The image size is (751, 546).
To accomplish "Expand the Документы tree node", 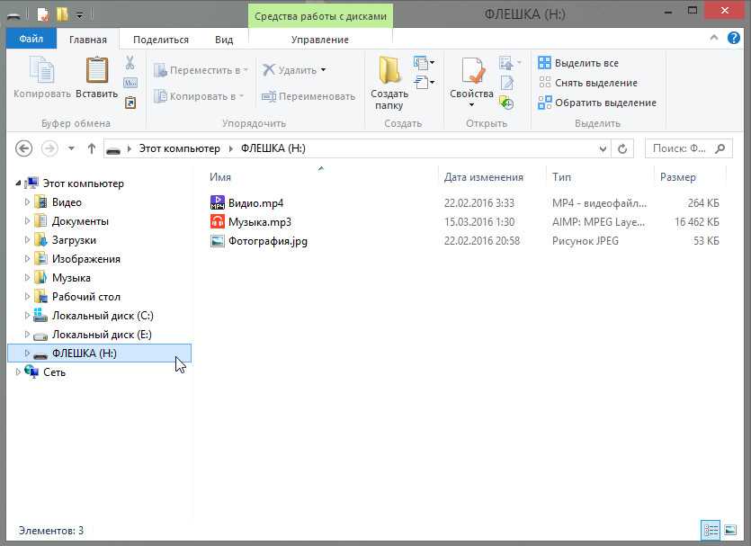I will coord(27,220).
